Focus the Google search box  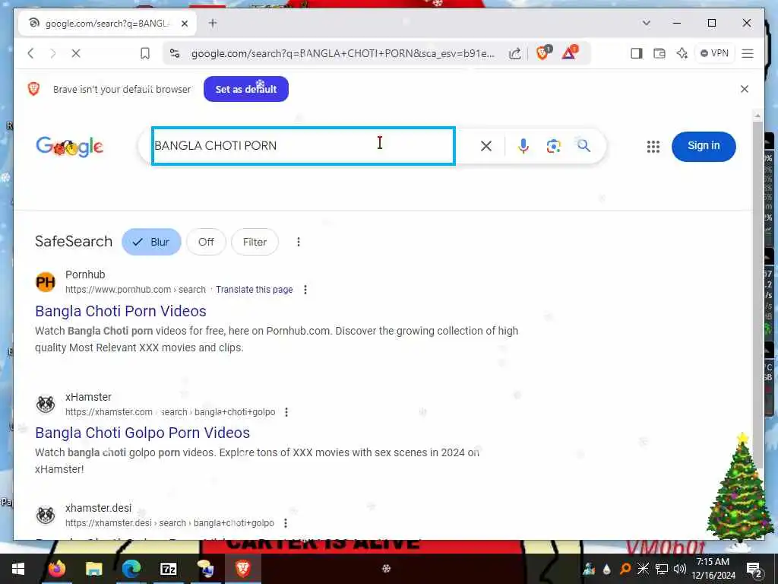coord(304,145)
